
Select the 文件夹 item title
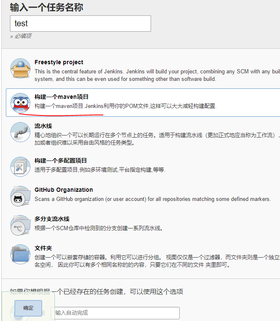coord(43,248)
